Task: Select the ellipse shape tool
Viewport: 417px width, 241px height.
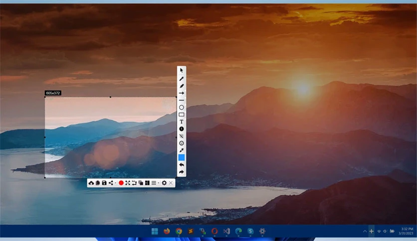Action: coord(182,108)
